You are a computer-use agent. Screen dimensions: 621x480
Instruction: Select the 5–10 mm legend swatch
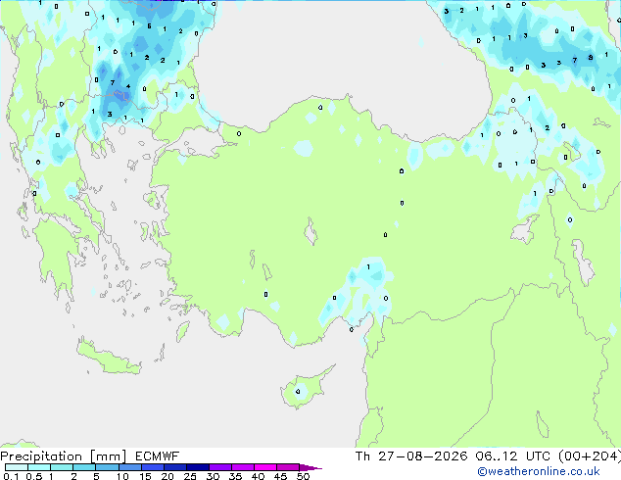pos(107,467)
